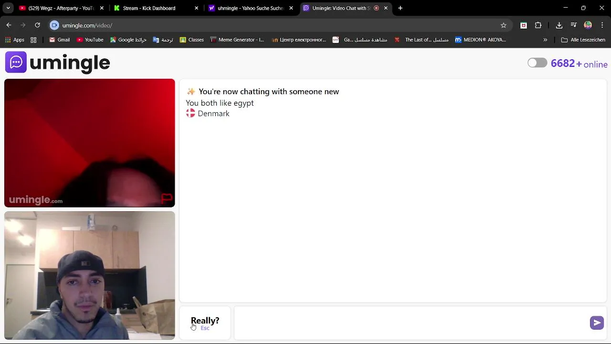Open a new browser tab

pyautogui.click(x=400, y=8)
